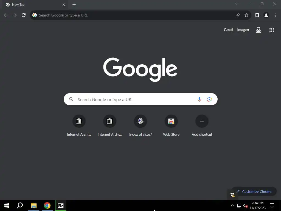Click the Chrome taskbar icon
The width and height of the screenshot is (281, 211).
point(47,206)
